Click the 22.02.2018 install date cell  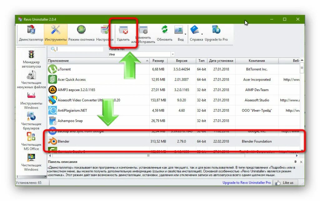click(221, 141)
